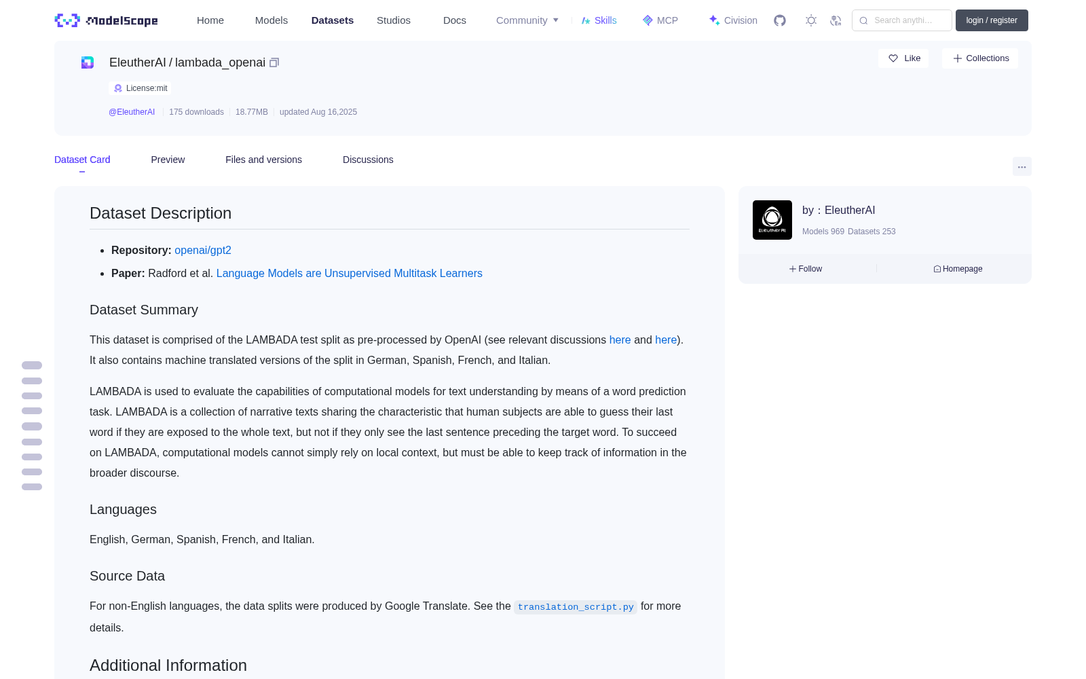Open Language Models are Unsupervised Multitask Learners link
Viewport: 1086px width, 679px height.
[x=350, y=274]
